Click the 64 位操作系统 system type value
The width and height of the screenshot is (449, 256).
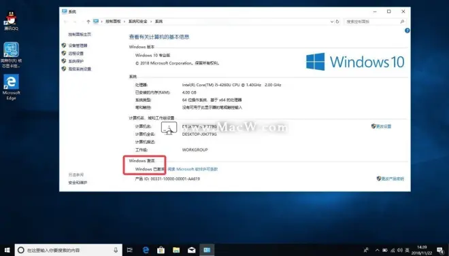(212, 100)
